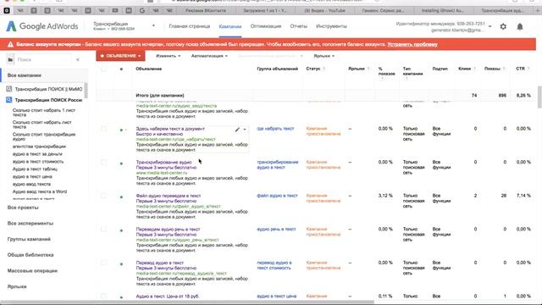The width and height of the screenshot is (542, 305).
Task: Open the settings gear menu
Action: coord(503,26)
